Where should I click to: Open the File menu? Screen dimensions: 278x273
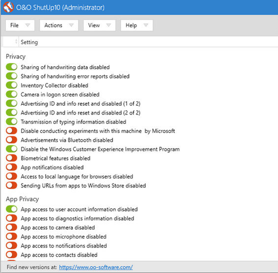click(20, 26)
